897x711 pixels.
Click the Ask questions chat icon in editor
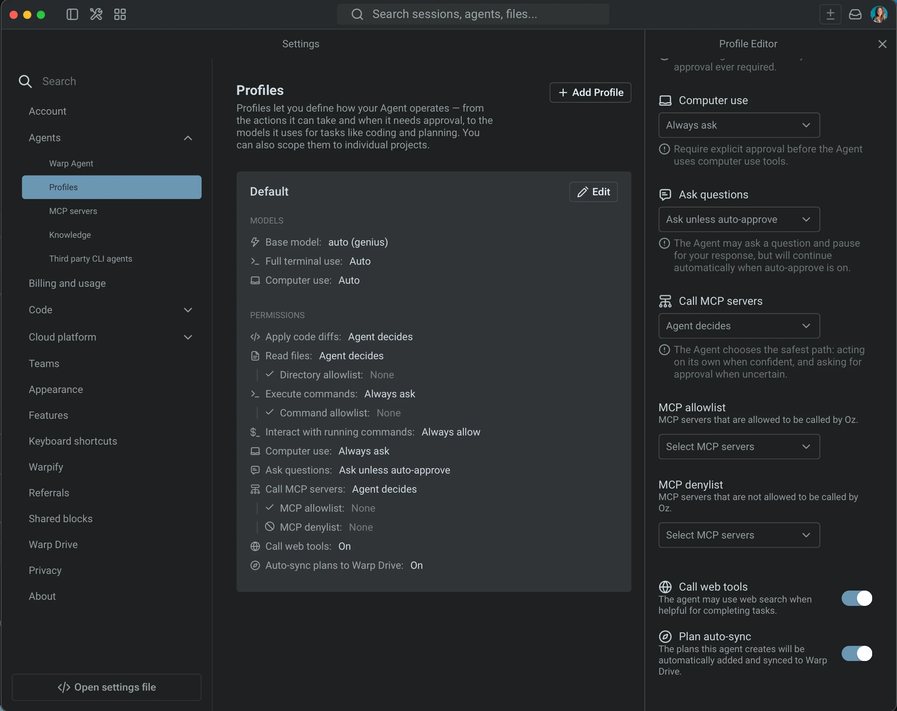(665, 195)
